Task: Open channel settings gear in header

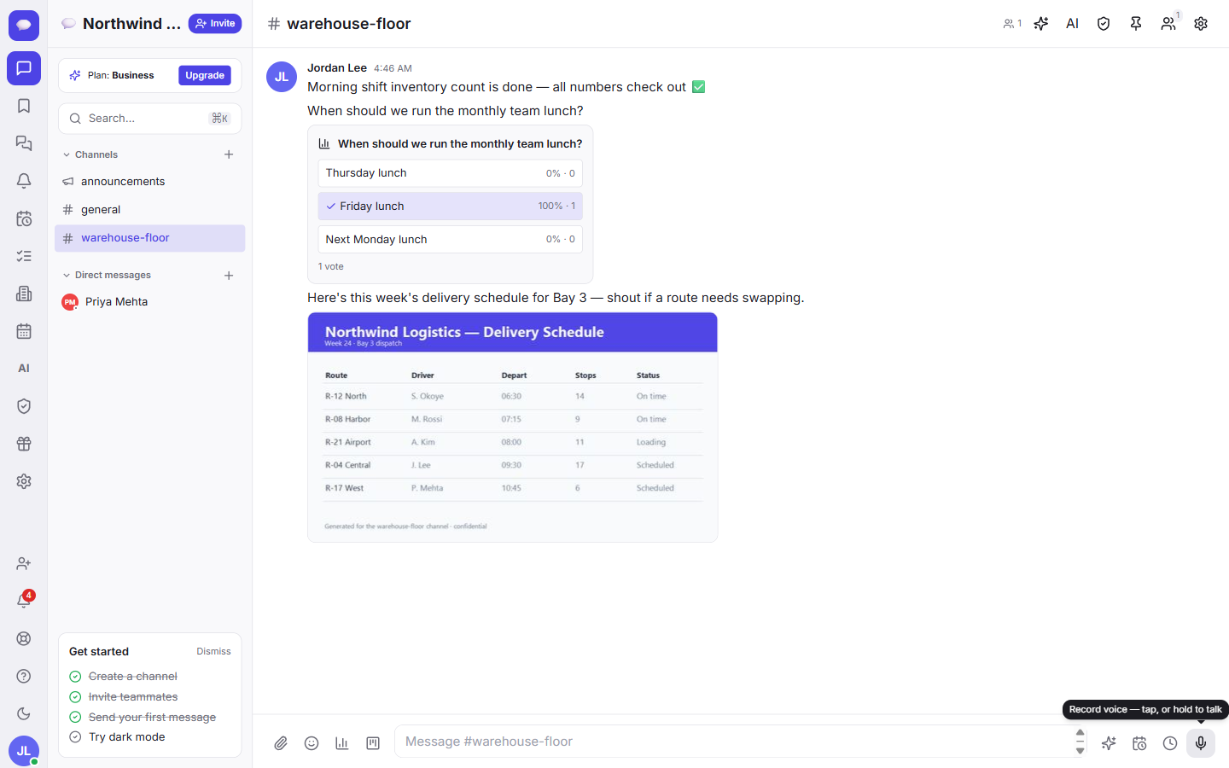Action: (x=1201, y=24)
